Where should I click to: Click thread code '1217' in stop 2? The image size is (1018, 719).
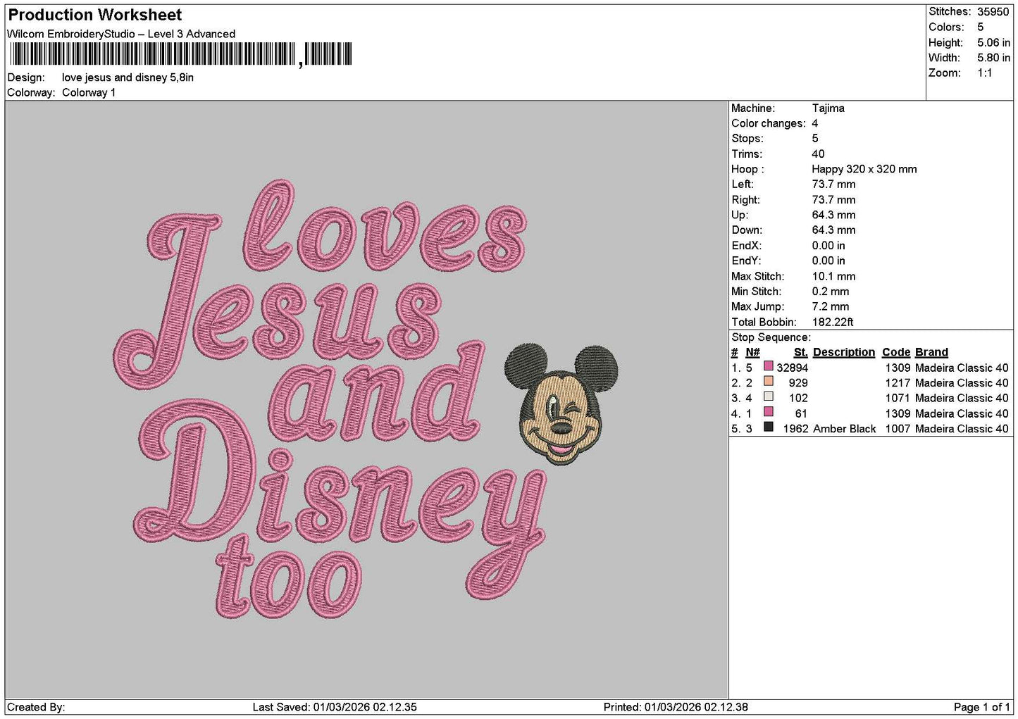(898, 383)
